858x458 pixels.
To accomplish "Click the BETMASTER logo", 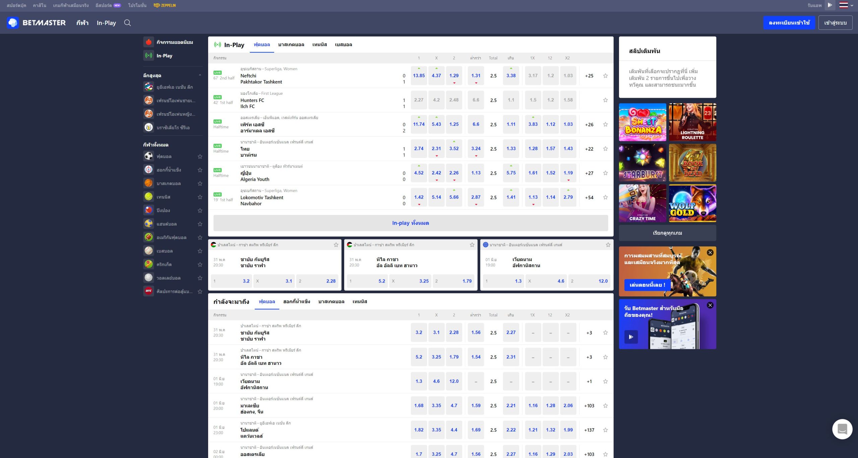I will tap(37, 23).
